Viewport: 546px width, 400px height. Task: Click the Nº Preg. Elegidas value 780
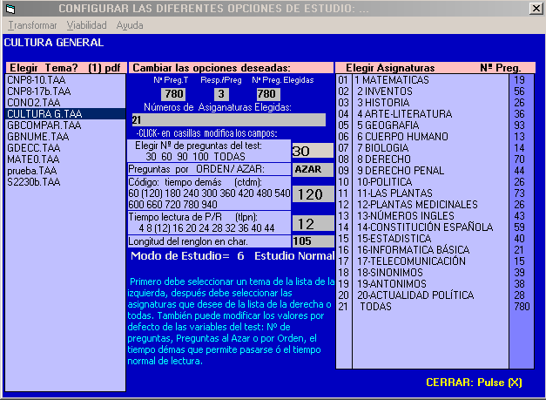coord(268,94)
